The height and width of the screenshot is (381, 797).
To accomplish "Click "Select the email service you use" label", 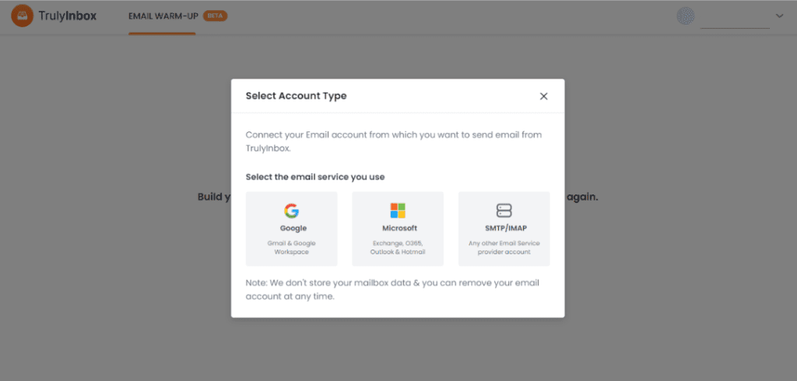I will click(x=315, y=177).
